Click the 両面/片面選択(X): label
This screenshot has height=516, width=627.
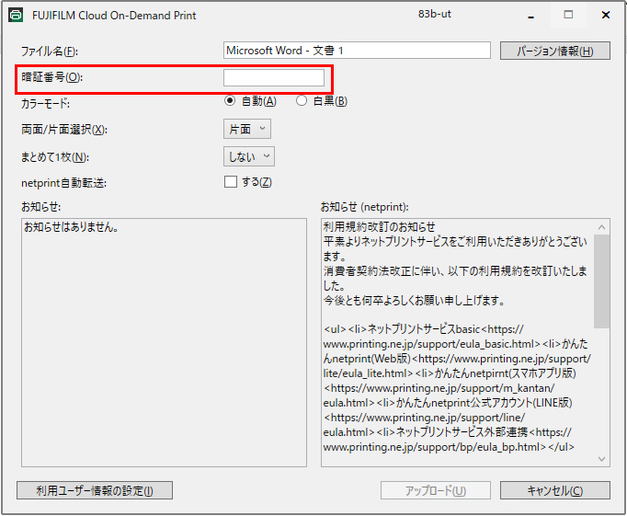click(64, 130)
